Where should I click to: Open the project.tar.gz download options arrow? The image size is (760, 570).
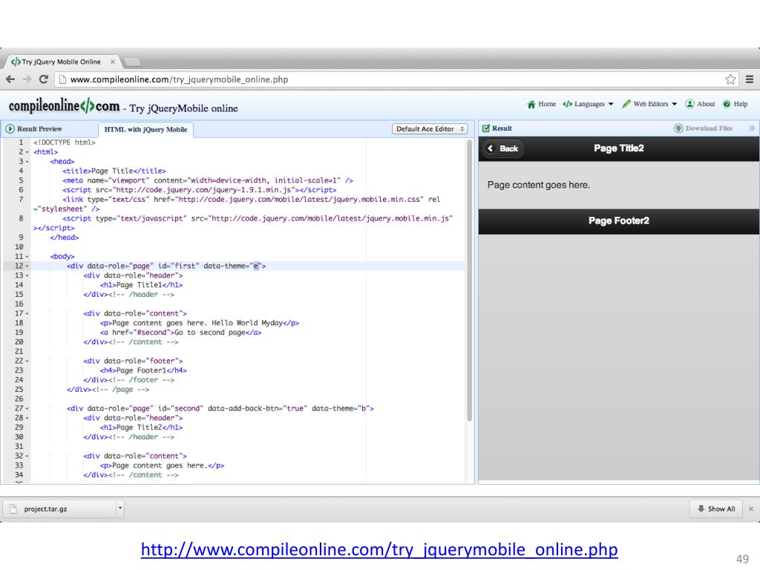click(120, 508)
